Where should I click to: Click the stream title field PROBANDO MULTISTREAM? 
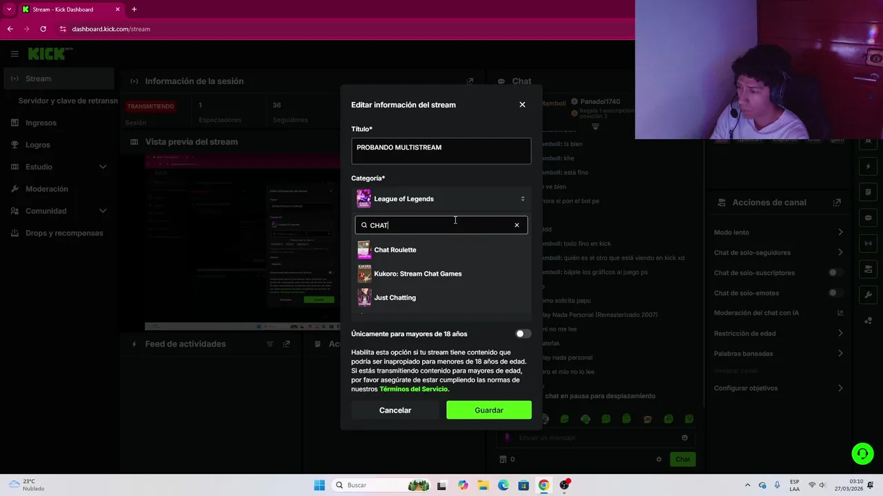point(441,151)
